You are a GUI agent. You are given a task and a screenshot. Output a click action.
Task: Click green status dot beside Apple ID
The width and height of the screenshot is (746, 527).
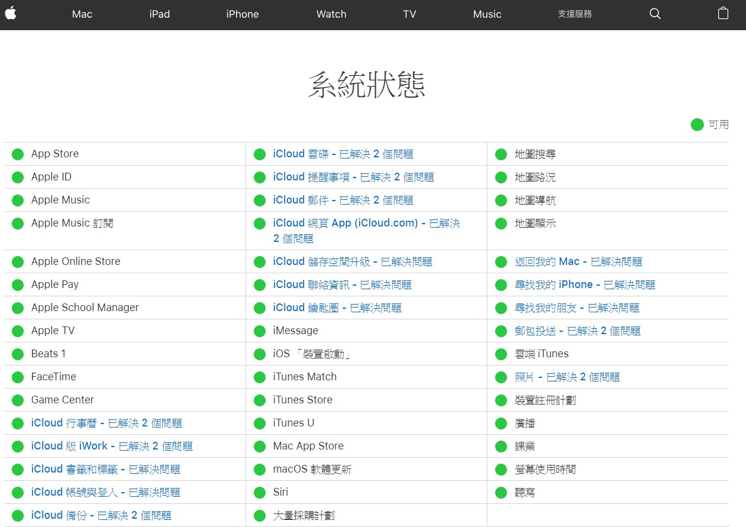click(18, 177)
